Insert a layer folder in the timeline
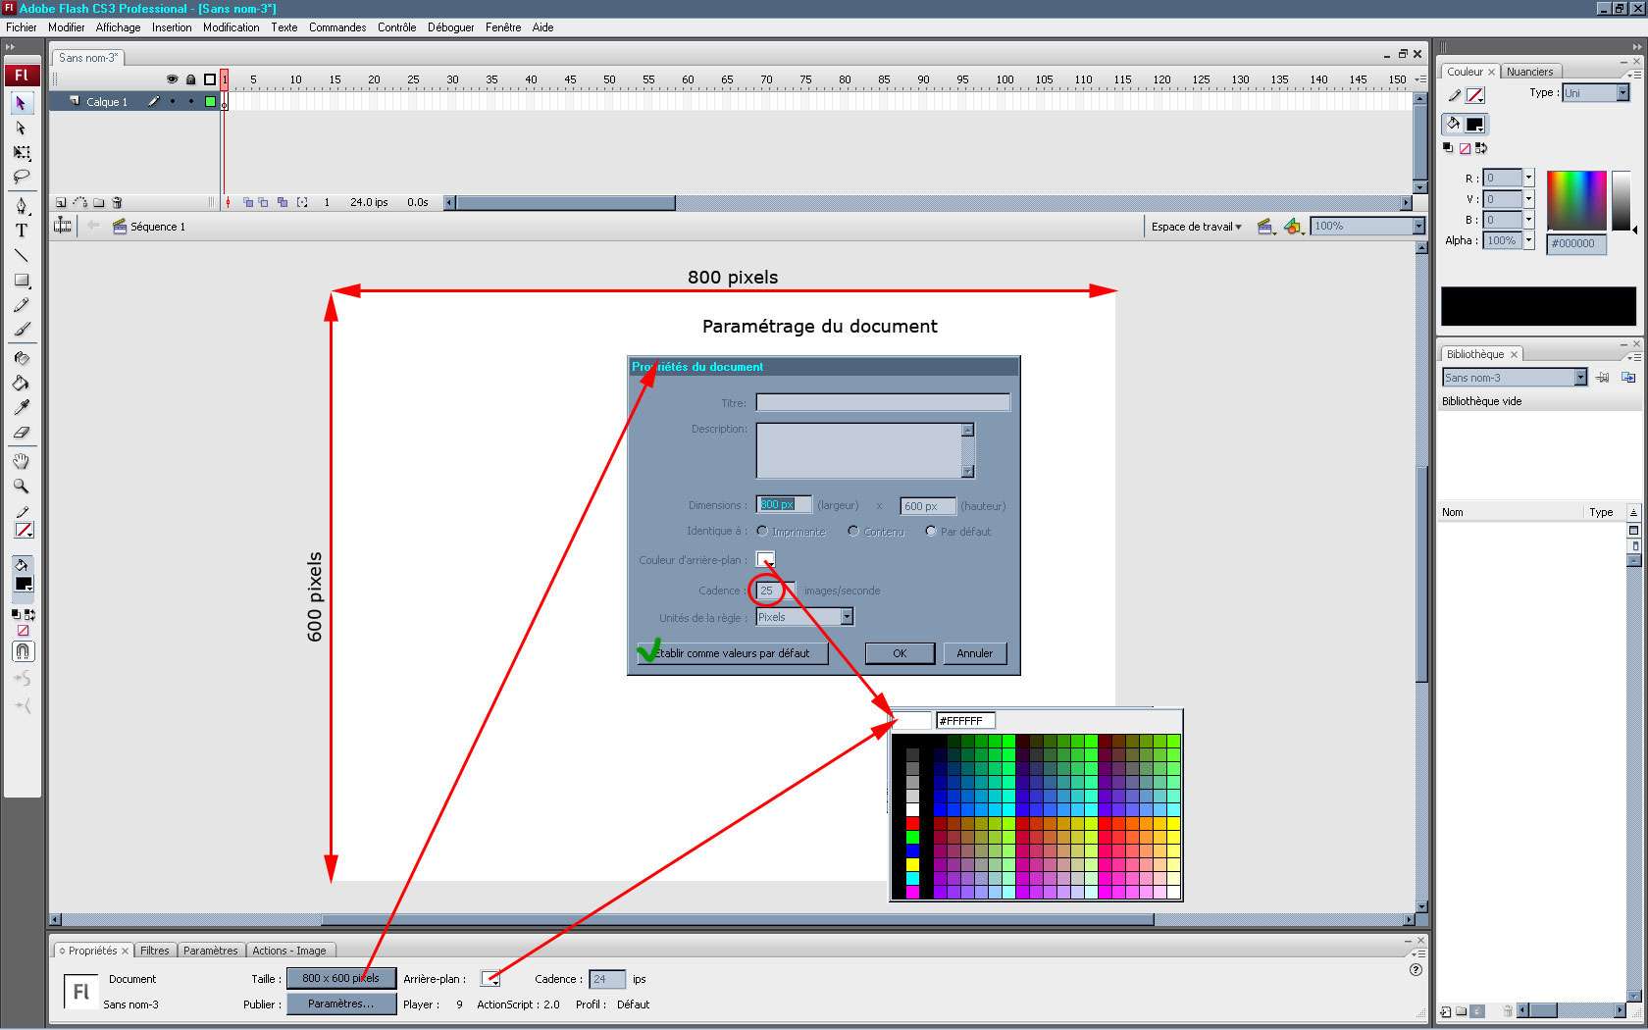1648x1030 pixels. [x=99, y=203]
